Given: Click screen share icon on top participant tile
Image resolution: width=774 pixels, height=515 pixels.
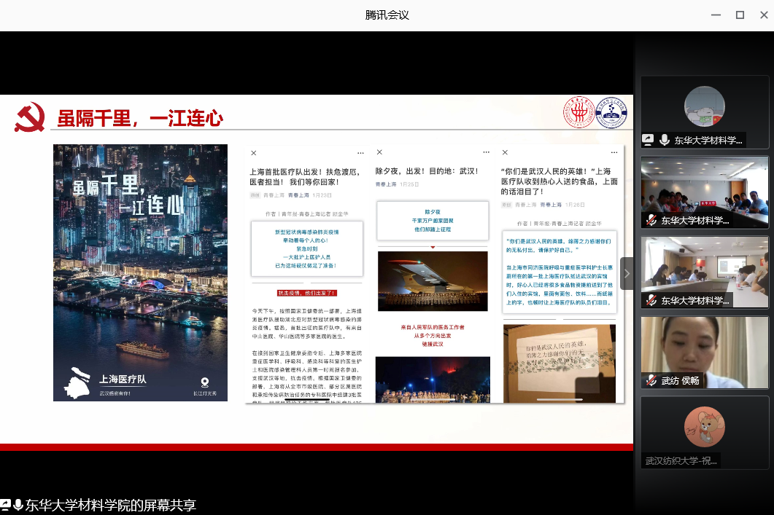Looking at the screenshot, I should pyautogui.click(x=648, y=140).
